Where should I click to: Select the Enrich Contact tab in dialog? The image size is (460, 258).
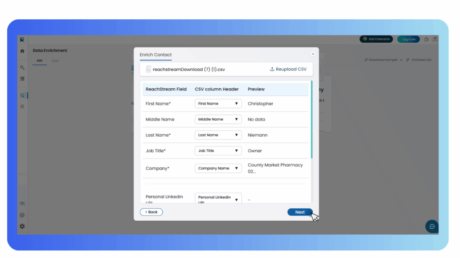(x=155, y=55)
